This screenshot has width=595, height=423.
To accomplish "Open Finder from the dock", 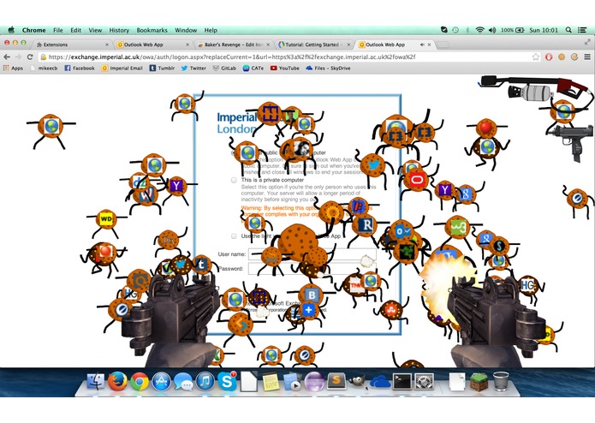I will tap(96, 381).
